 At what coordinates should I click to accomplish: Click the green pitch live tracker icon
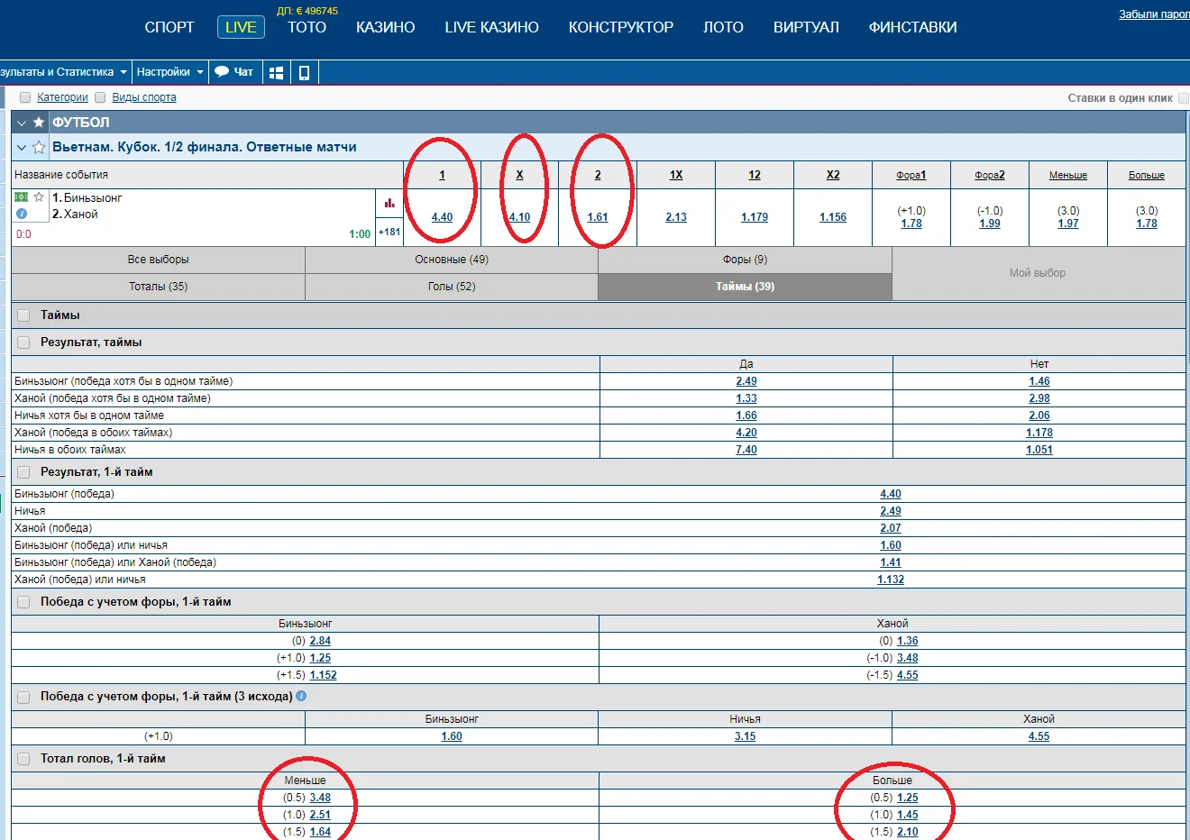21,197
